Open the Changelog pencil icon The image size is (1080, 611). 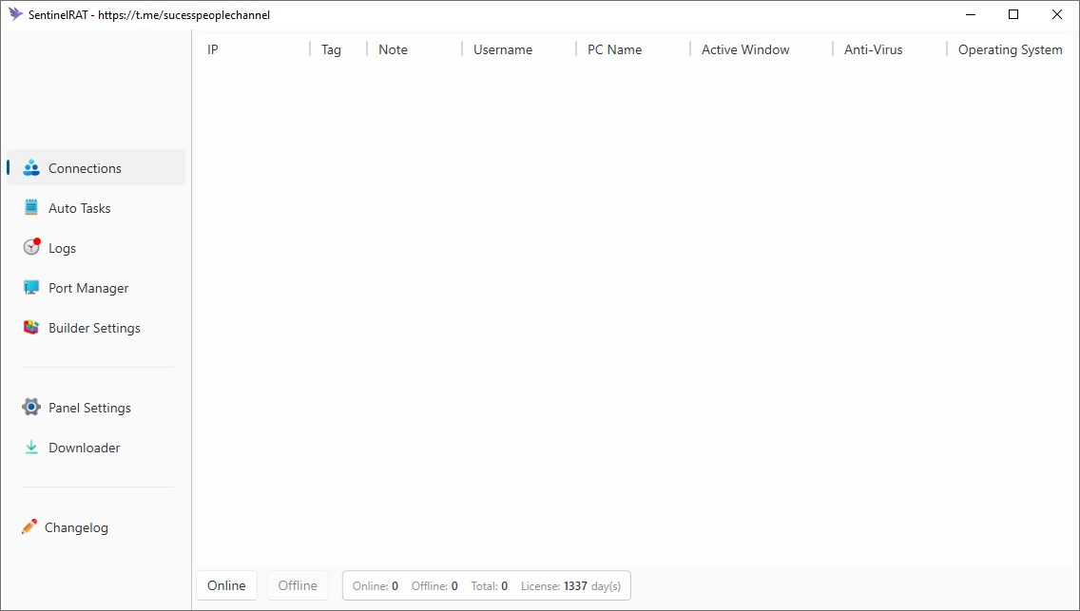pos(29,527)
